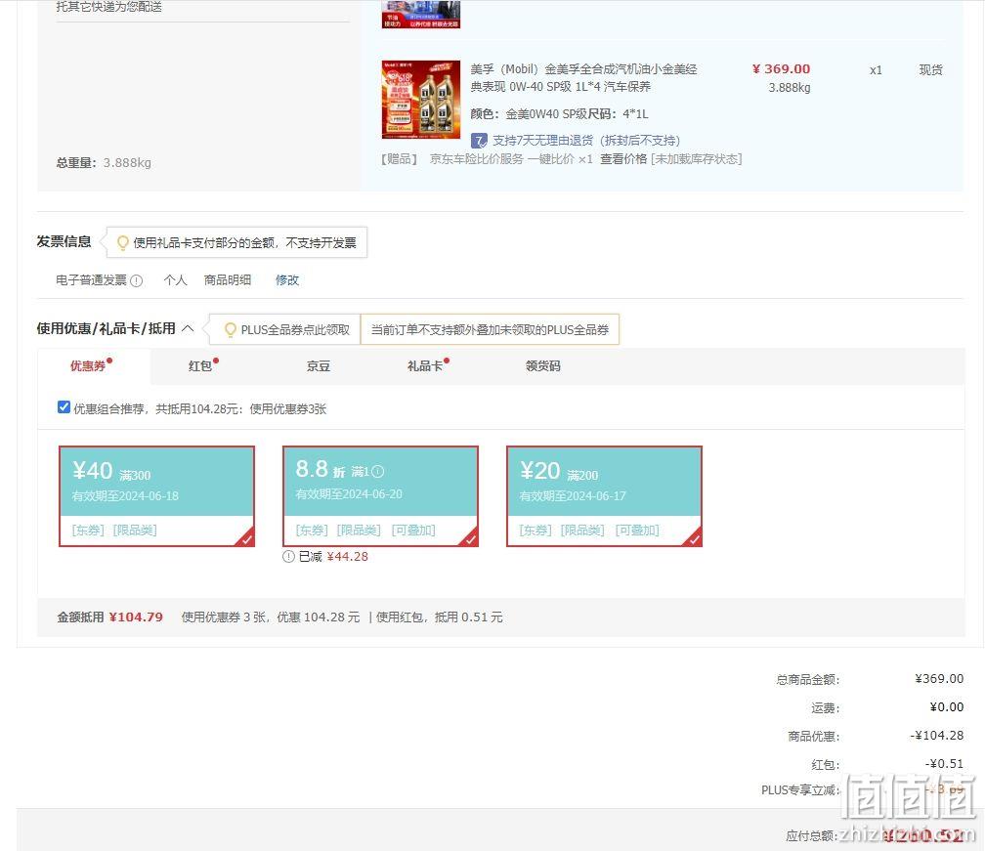Image resolution: width=985 pixels, height=851 pixels.
Task: Open the 领货码 tab
Action: point(542,366)
